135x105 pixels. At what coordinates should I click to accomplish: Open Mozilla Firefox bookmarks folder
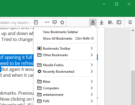(x=65, y=65)
